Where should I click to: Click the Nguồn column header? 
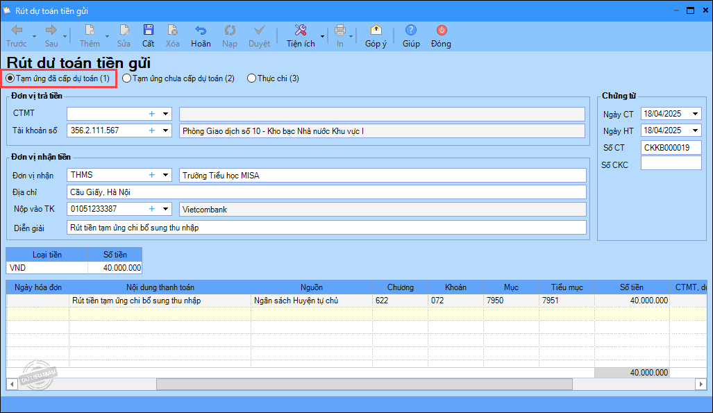coord(312,287)
